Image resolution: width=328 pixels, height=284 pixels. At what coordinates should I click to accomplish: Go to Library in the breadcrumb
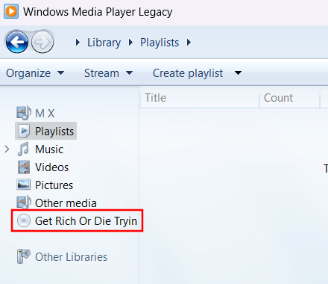pyautogui.click(x=104, y=43)
